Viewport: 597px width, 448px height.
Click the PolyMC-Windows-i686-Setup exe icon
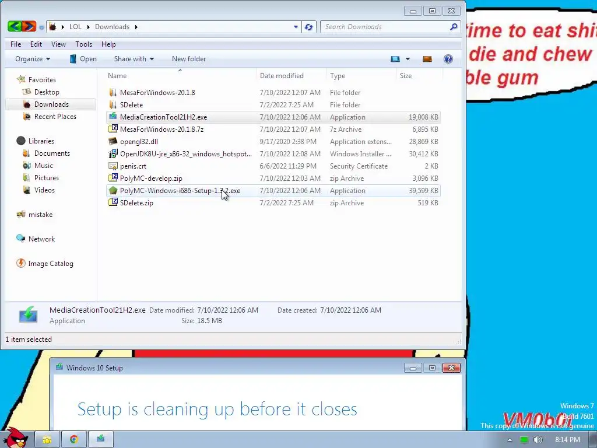point(113,191)
